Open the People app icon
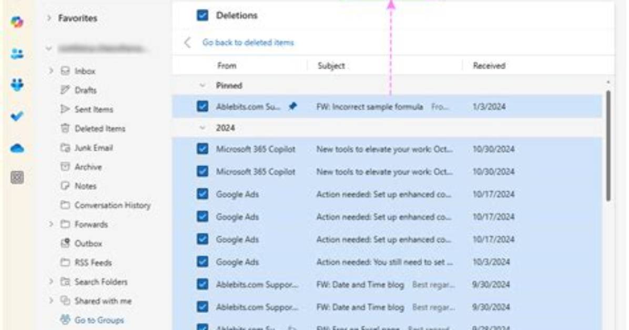629x330 pixels. pos(17,54)
